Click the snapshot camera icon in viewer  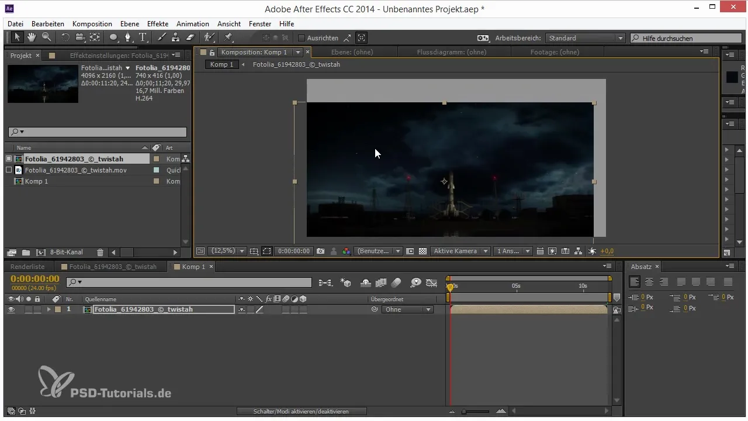click(320, 251)
